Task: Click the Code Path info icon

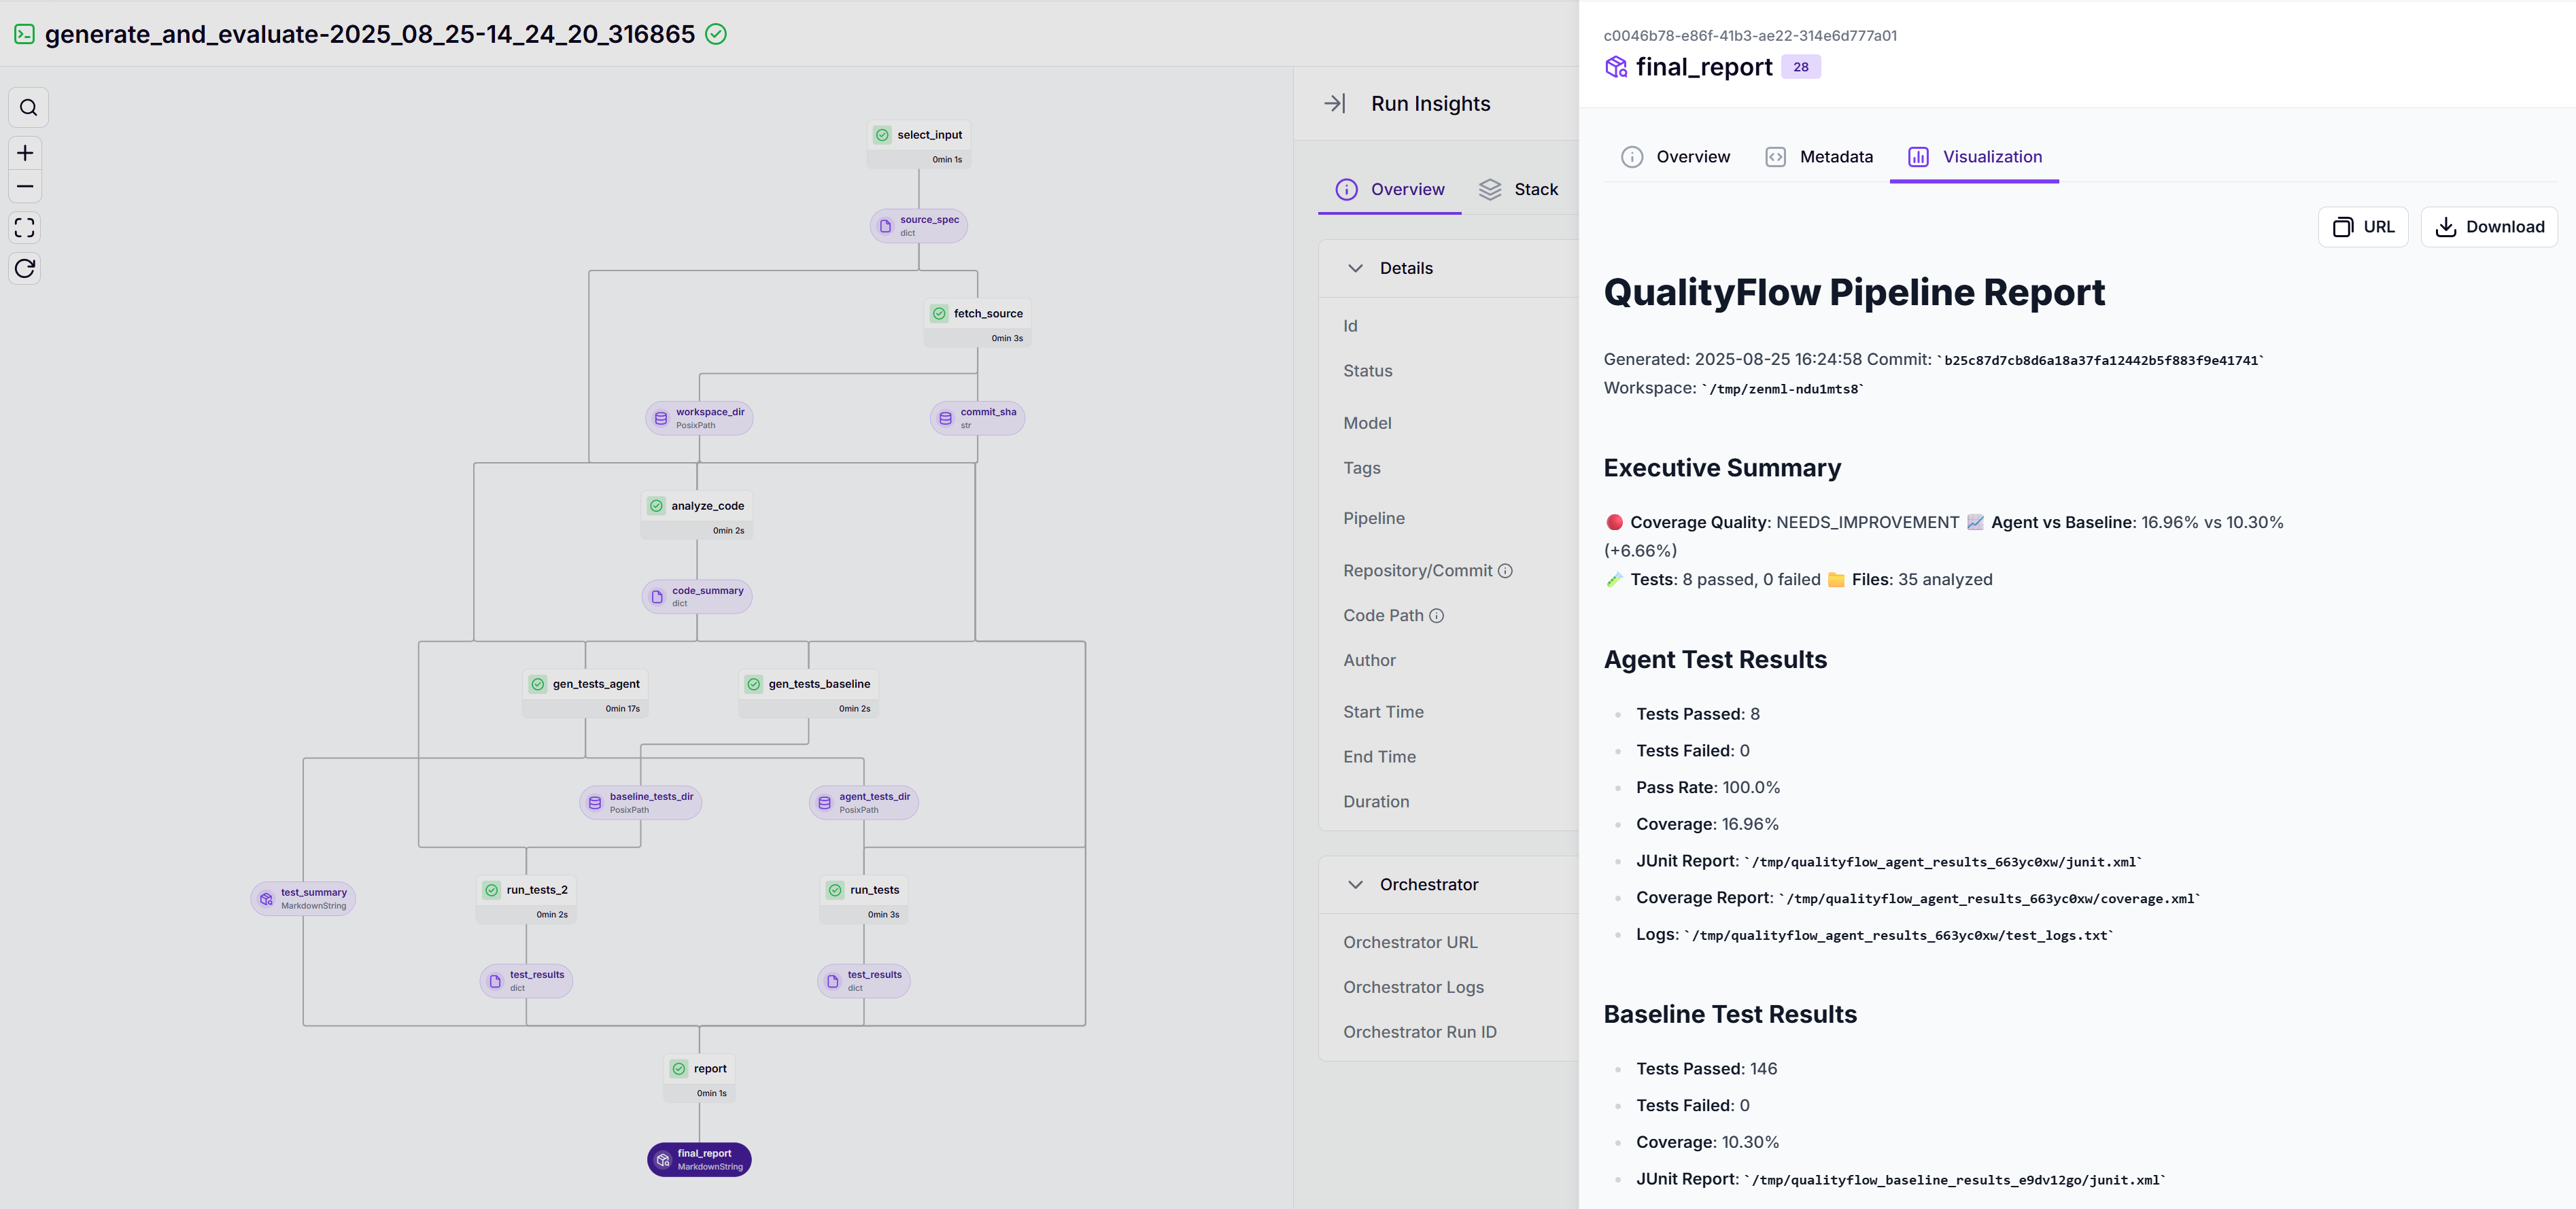Action: pos(1437,616)
